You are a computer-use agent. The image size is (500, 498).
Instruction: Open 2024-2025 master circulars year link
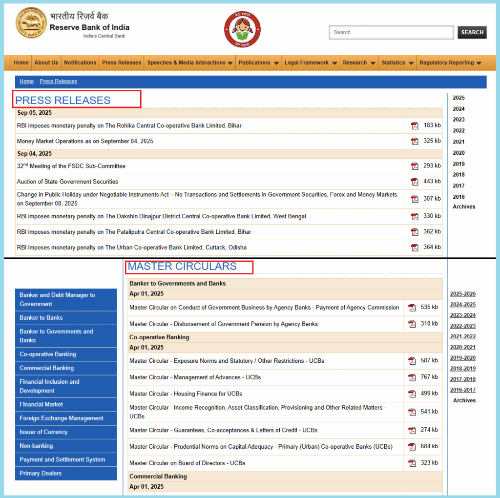click(463, 305)
